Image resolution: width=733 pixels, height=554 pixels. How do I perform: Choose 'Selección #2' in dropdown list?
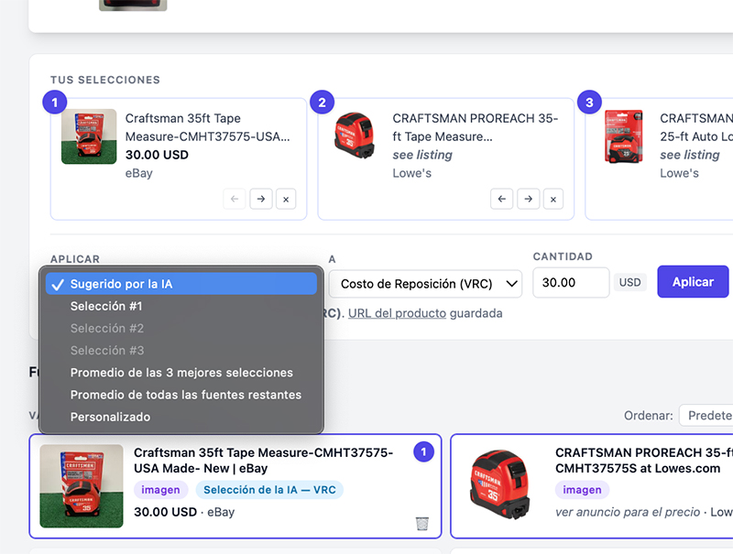click(x=181, y=329)
